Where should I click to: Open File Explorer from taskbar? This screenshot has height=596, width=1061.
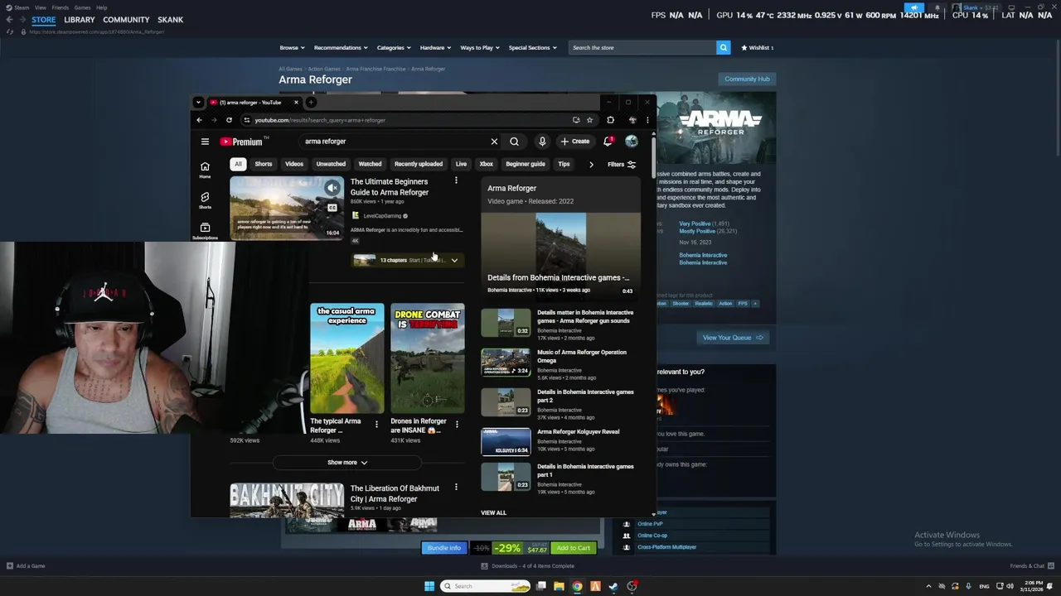(x=559, y=586)
